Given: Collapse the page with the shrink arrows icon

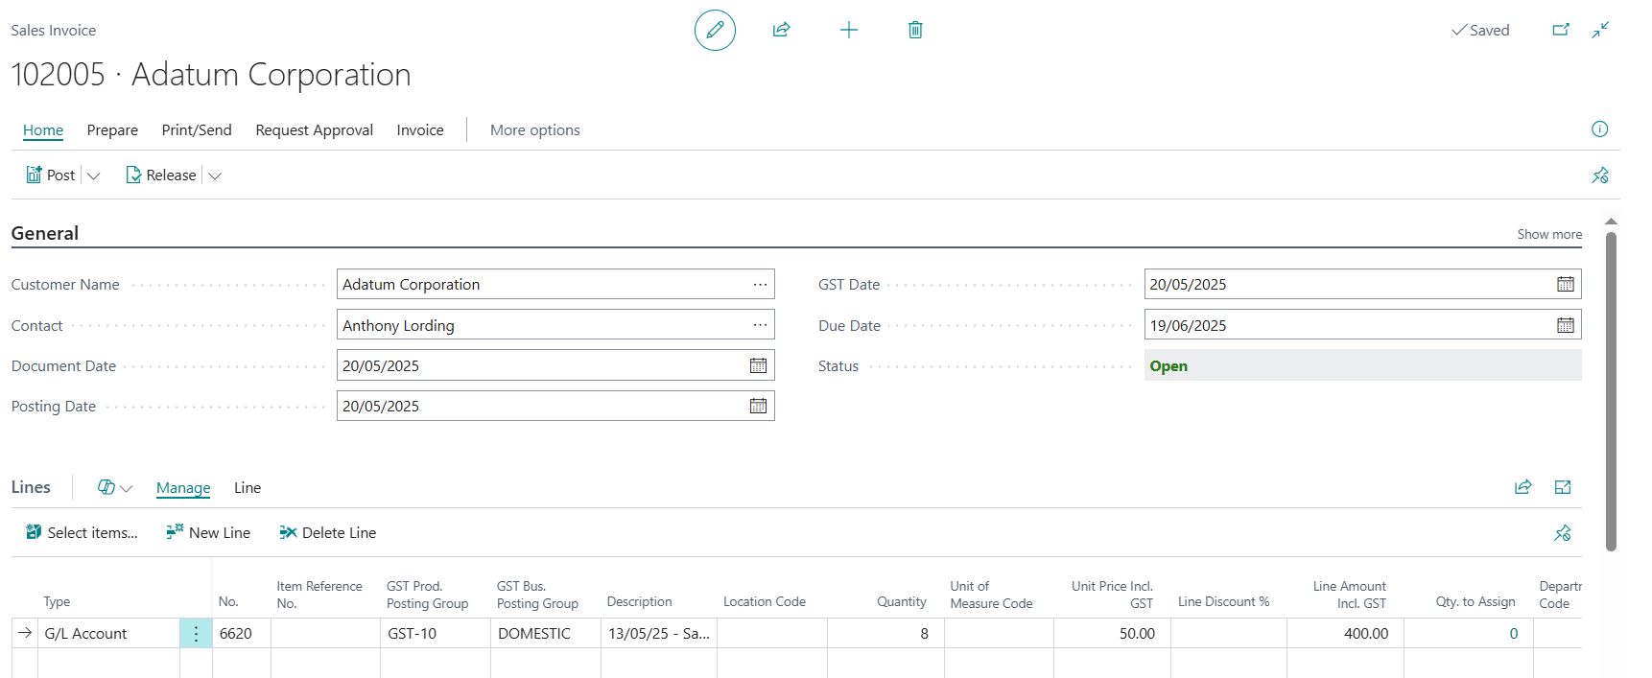Looking at the screenshot, I should [1600, 30].
